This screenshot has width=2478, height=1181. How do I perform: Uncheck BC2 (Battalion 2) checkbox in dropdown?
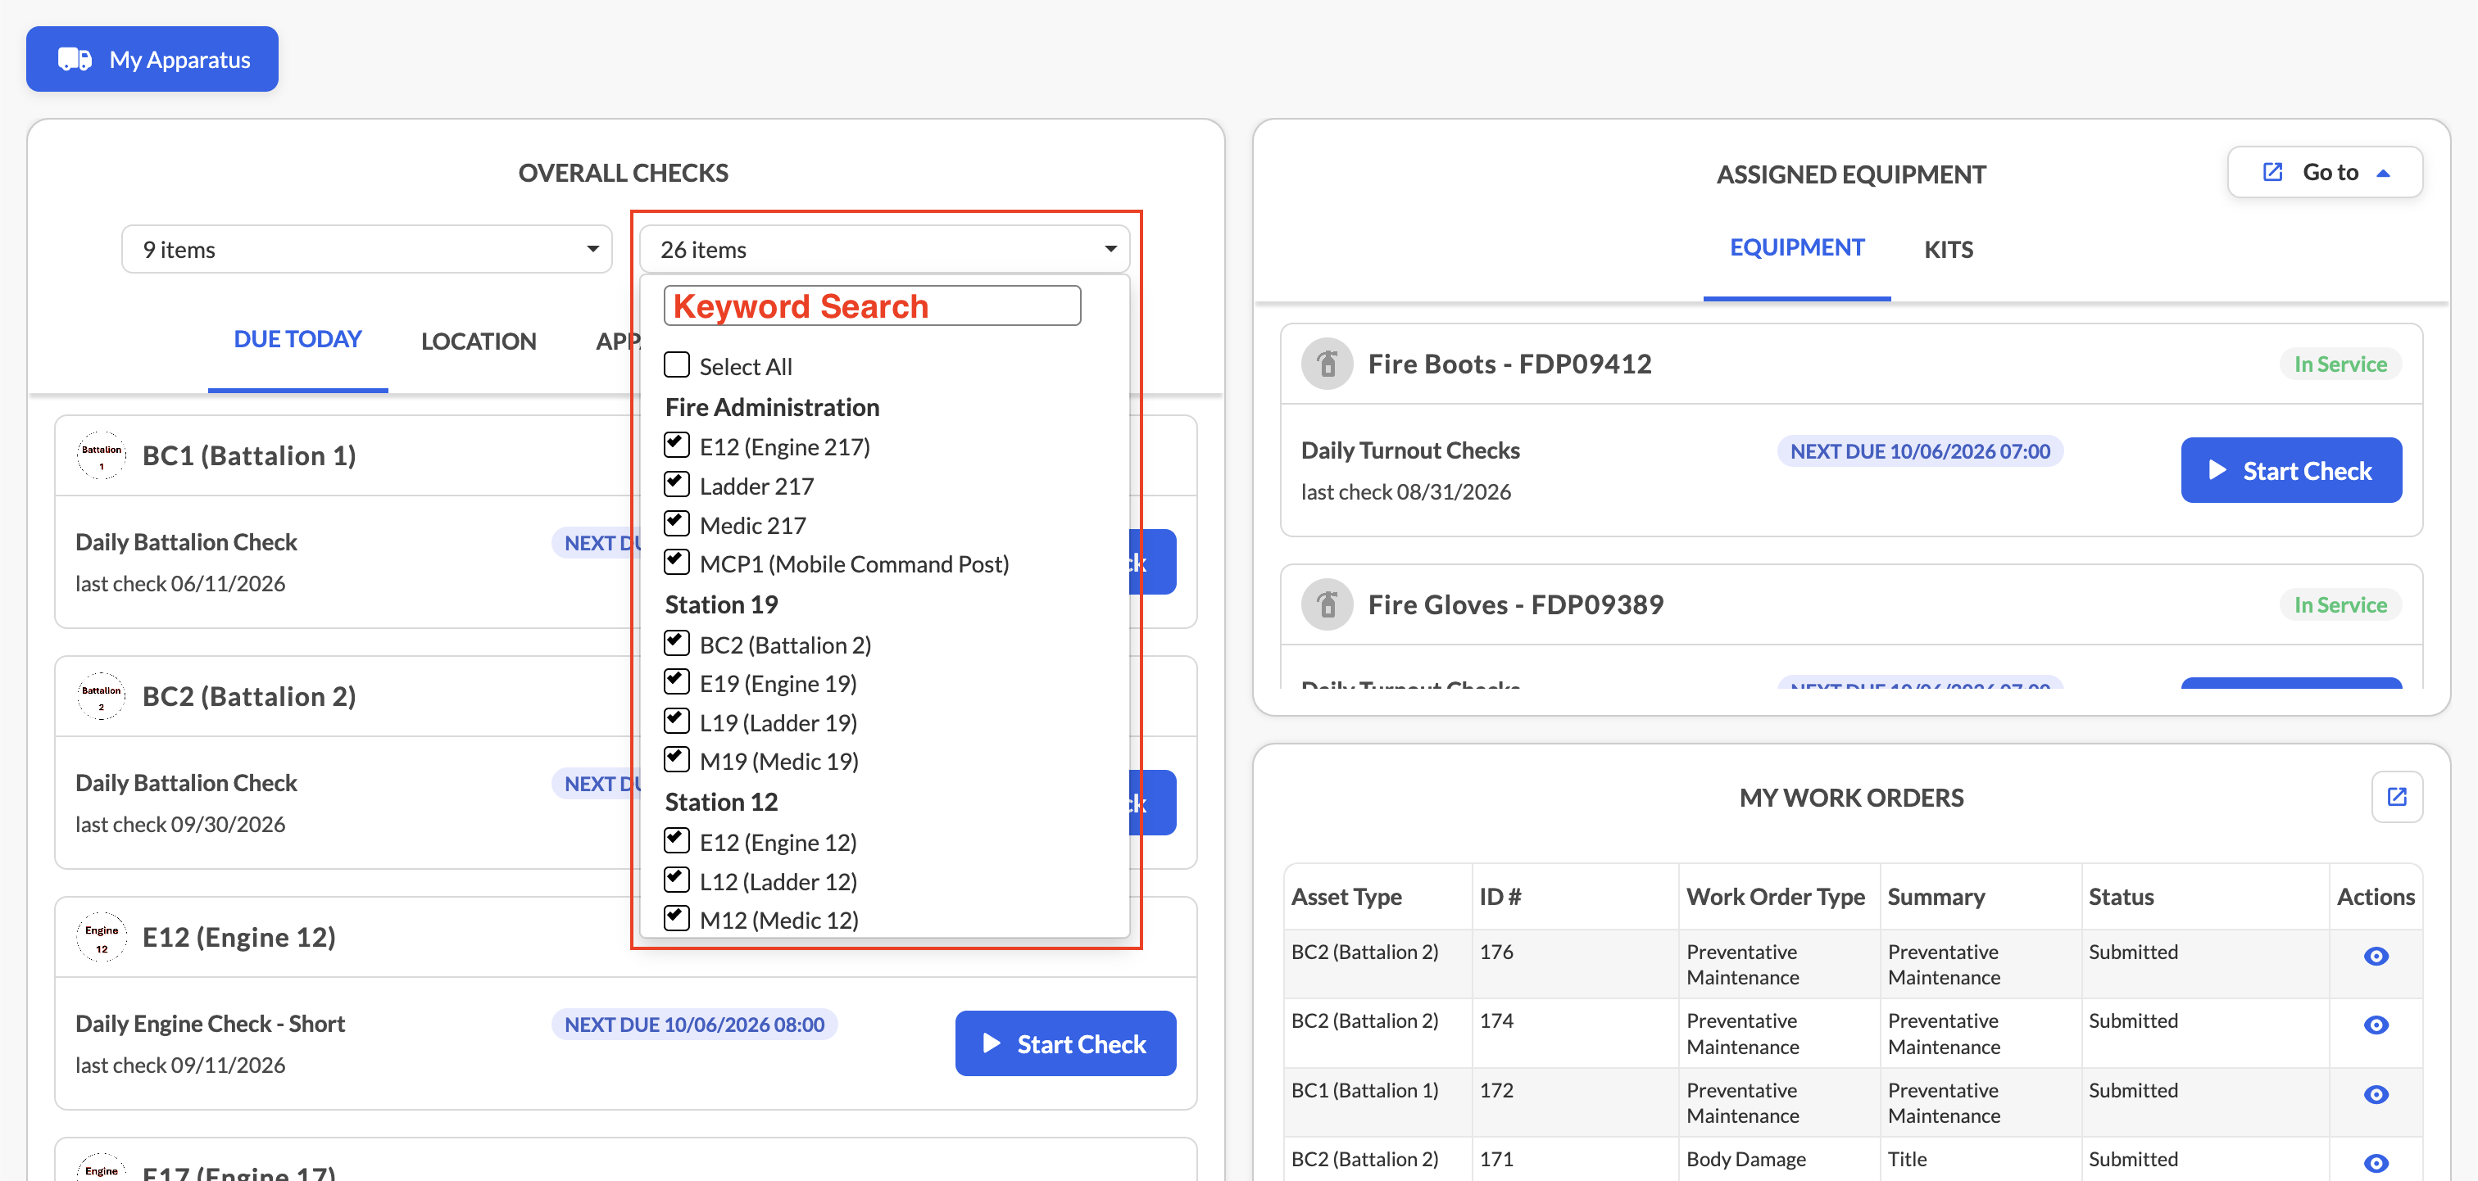point(677,642)
